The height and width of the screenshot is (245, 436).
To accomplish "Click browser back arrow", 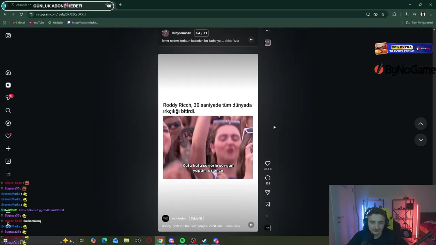I will point(5,14).
